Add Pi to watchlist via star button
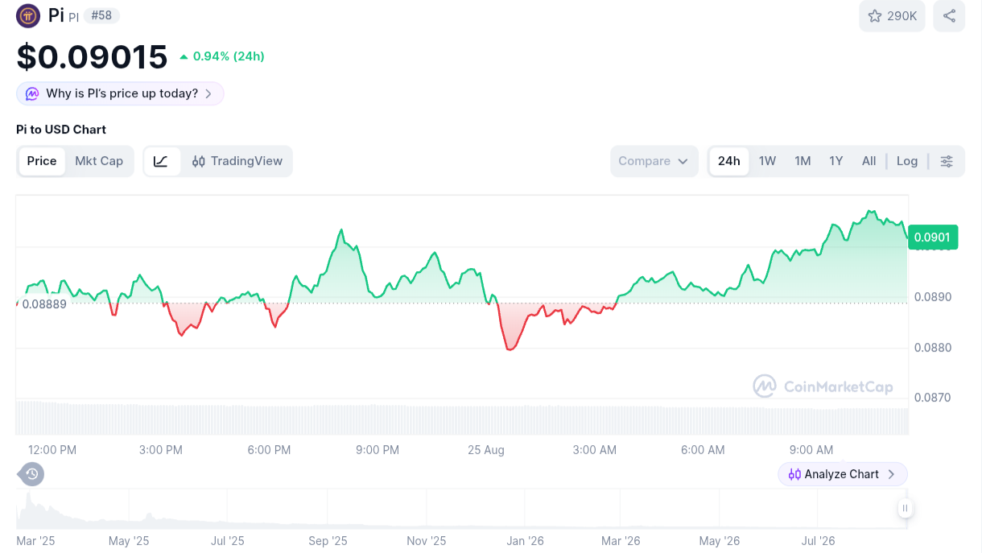 892,16
